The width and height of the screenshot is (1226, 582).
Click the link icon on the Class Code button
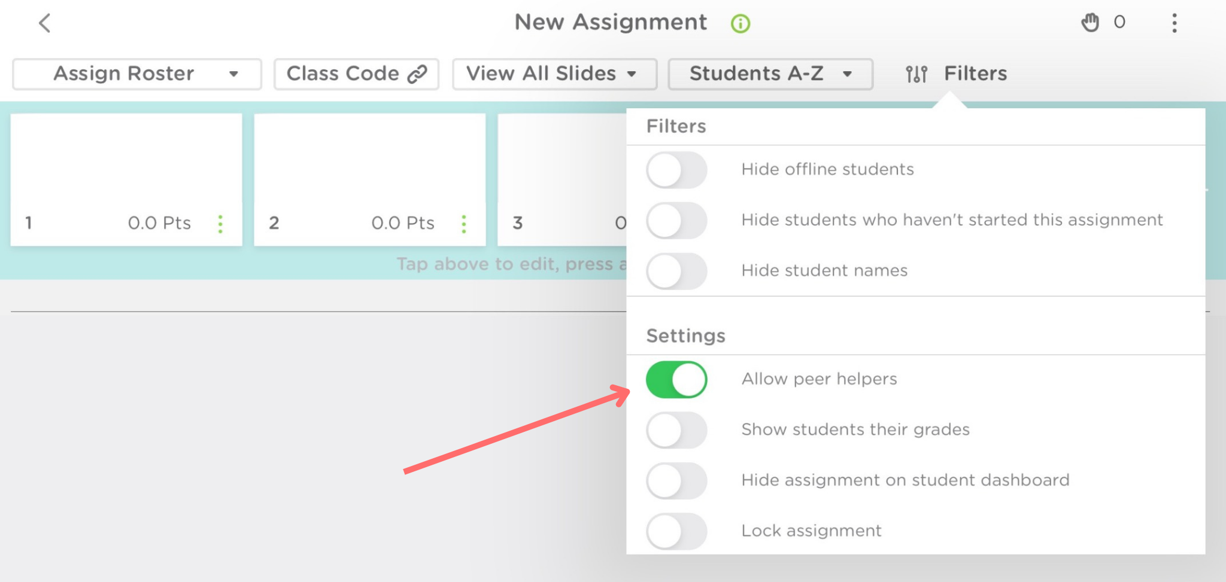pos(417,73)
